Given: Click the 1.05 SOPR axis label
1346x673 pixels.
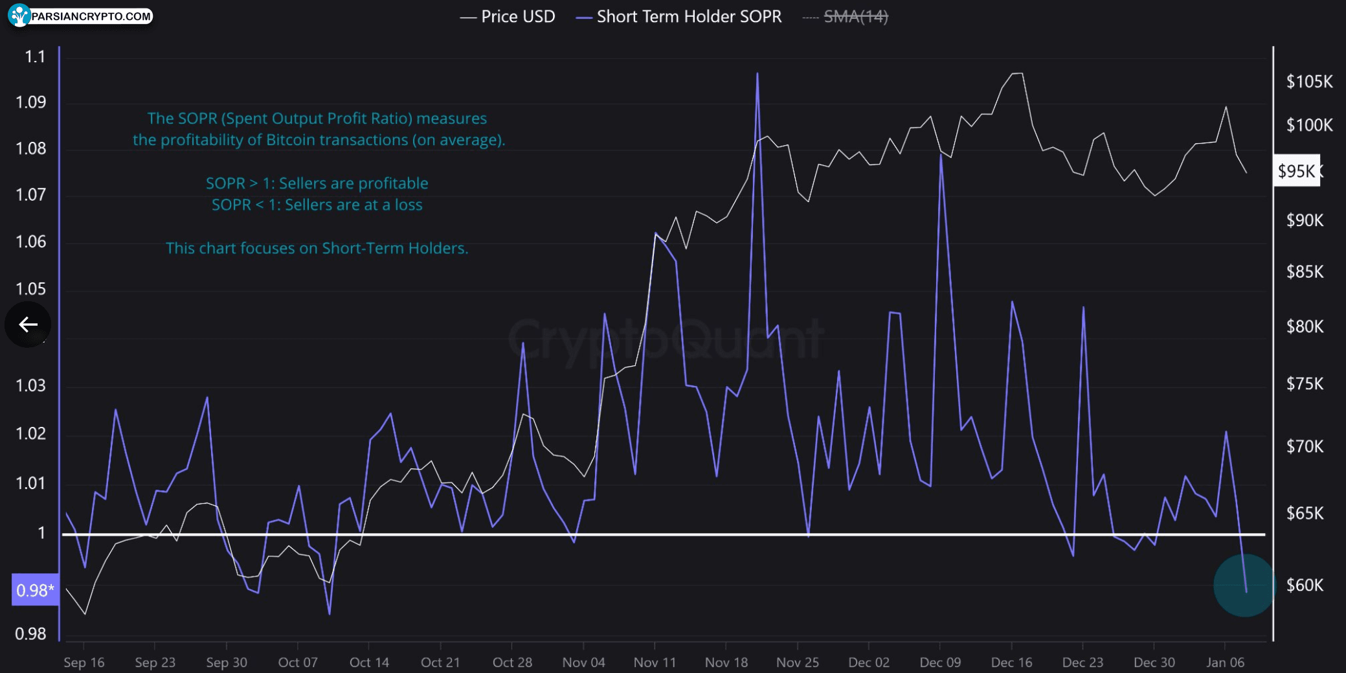Looking at the screenshot, I should click(x=30, y=289).
